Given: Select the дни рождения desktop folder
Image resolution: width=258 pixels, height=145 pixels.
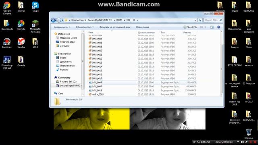Looking at the screenshot, I should coord(249,26).
